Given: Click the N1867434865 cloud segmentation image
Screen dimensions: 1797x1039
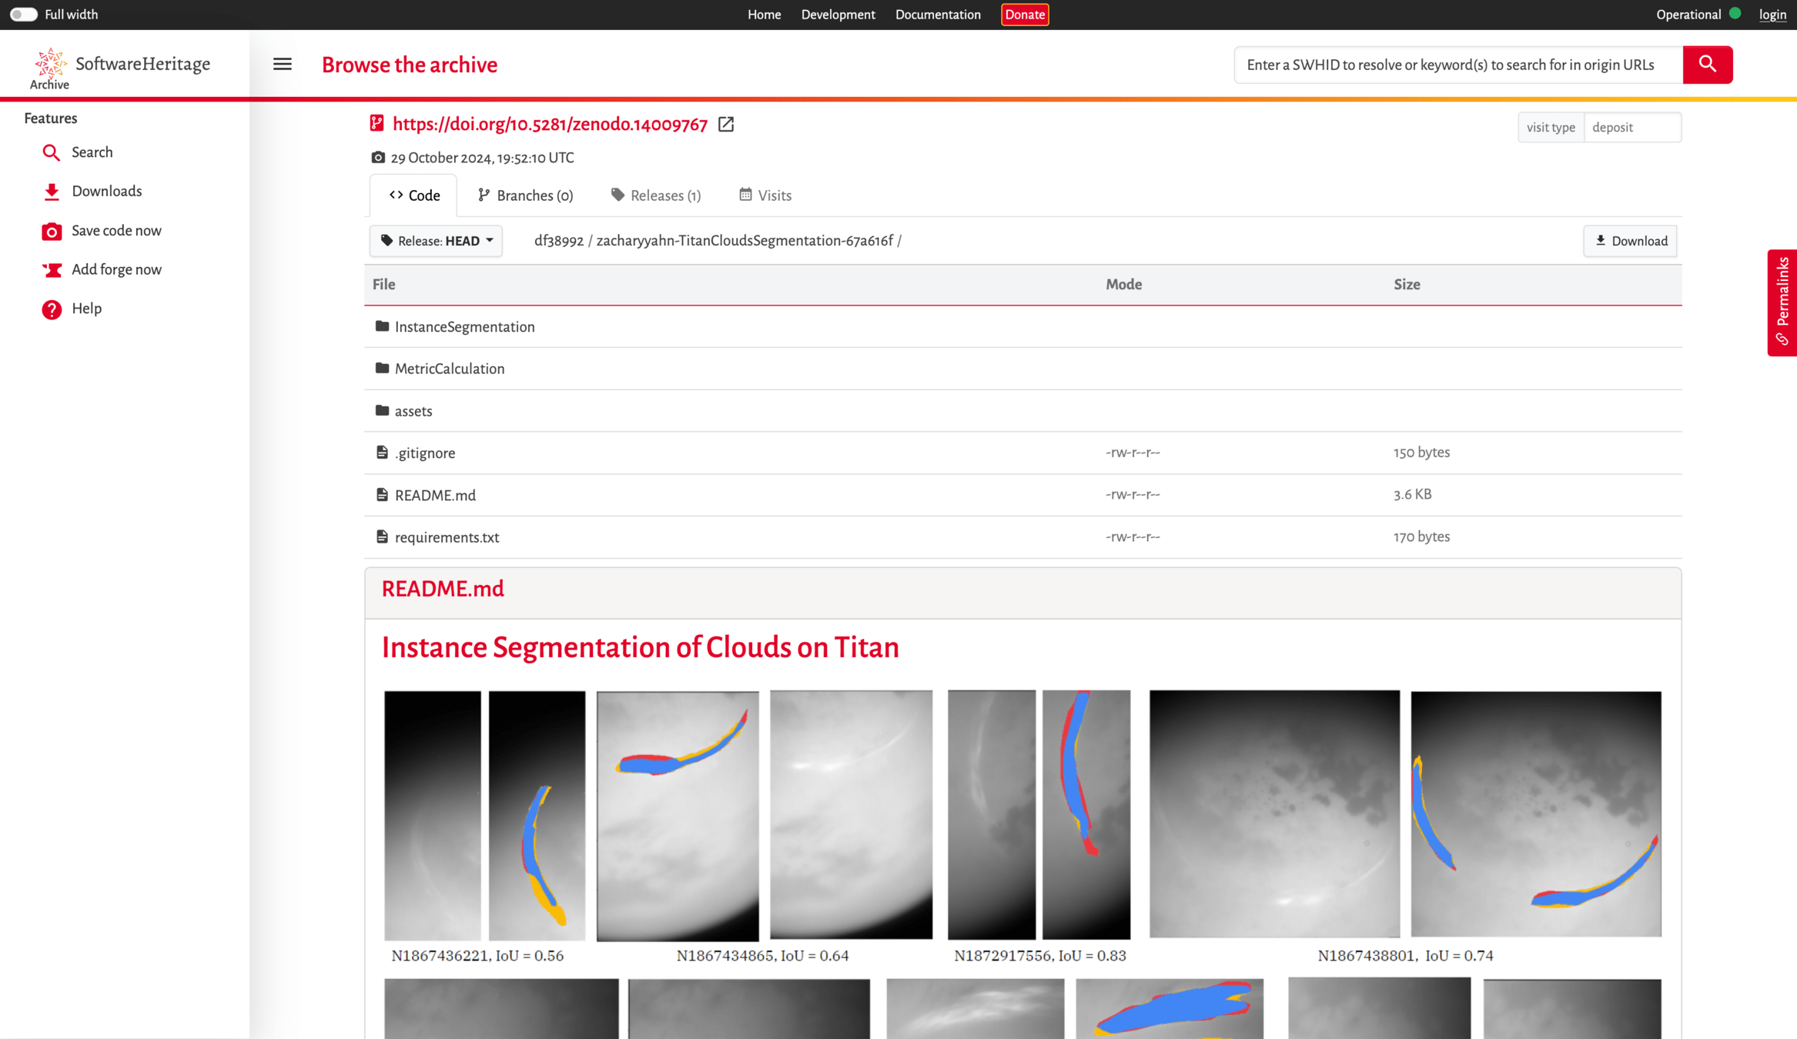Looking at the screenshot, I should (678, 815).
